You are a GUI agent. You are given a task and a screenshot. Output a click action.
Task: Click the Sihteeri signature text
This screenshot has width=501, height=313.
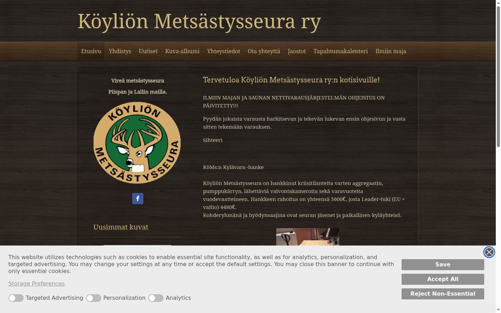coord(213,140)
